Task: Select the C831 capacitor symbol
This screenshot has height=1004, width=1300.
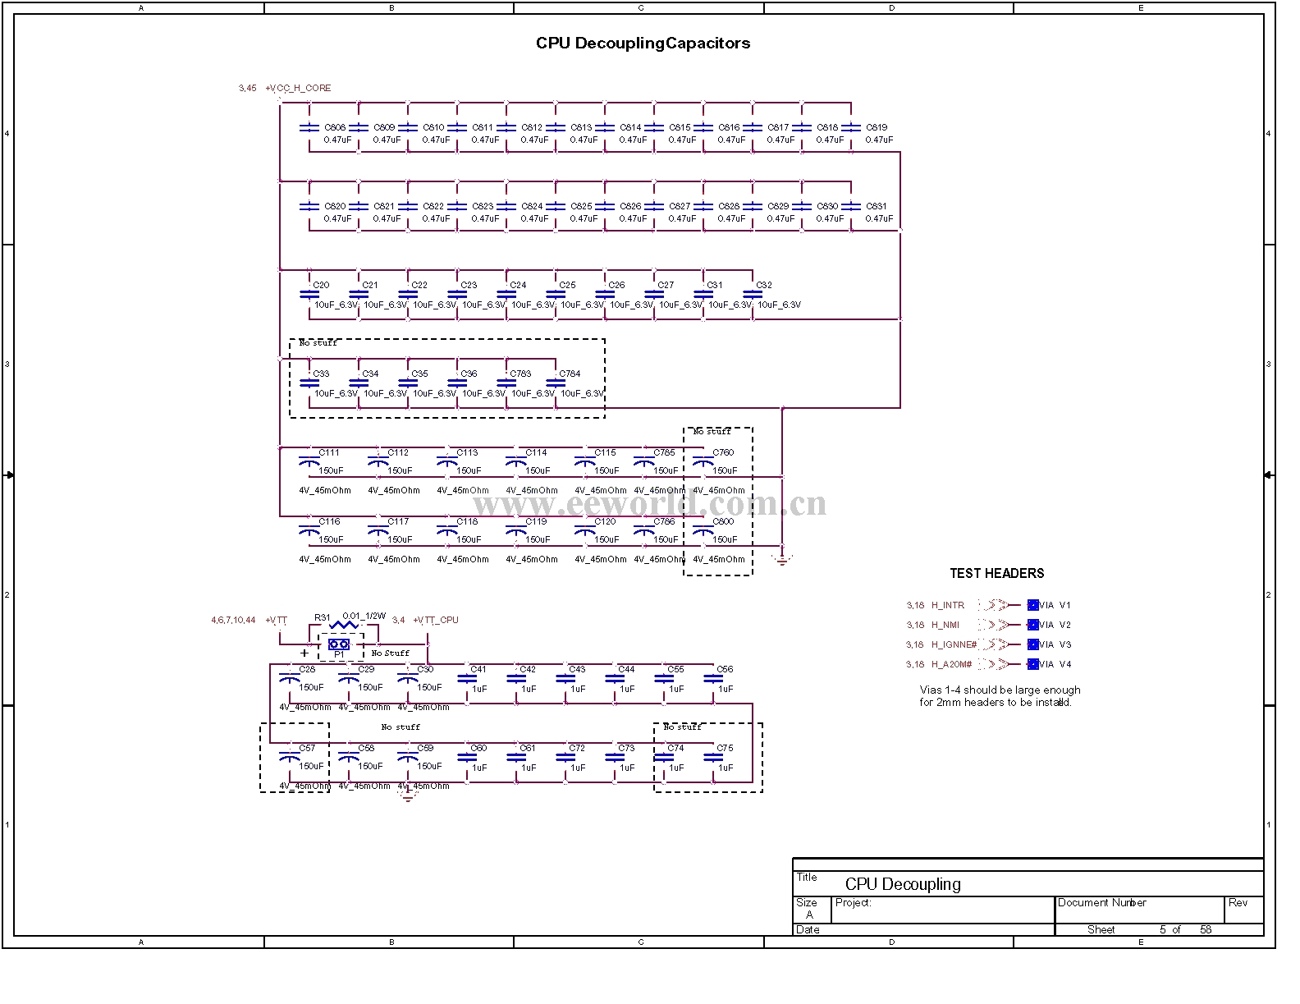Action: coord(851,206)
